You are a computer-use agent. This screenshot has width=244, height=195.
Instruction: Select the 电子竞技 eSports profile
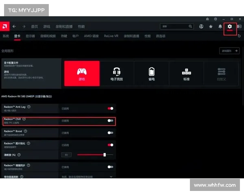click(117, 74)
